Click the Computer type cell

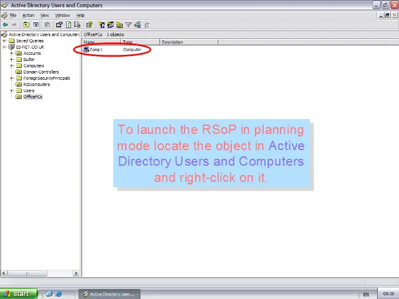(x=132, y=50)
